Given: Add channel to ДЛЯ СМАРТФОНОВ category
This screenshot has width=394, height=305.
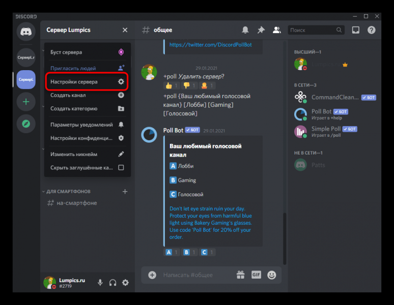Looking at the screenshot, I should 125,192.
